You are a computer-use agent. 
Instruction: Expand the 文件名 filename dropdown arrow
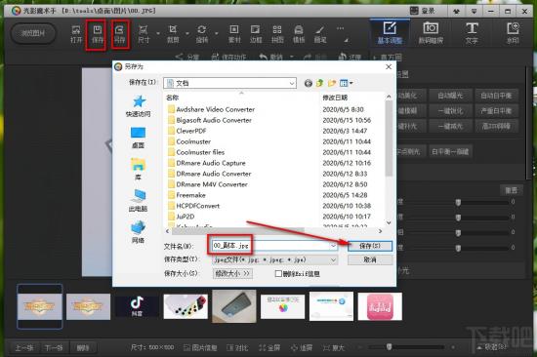click(333, 246)
